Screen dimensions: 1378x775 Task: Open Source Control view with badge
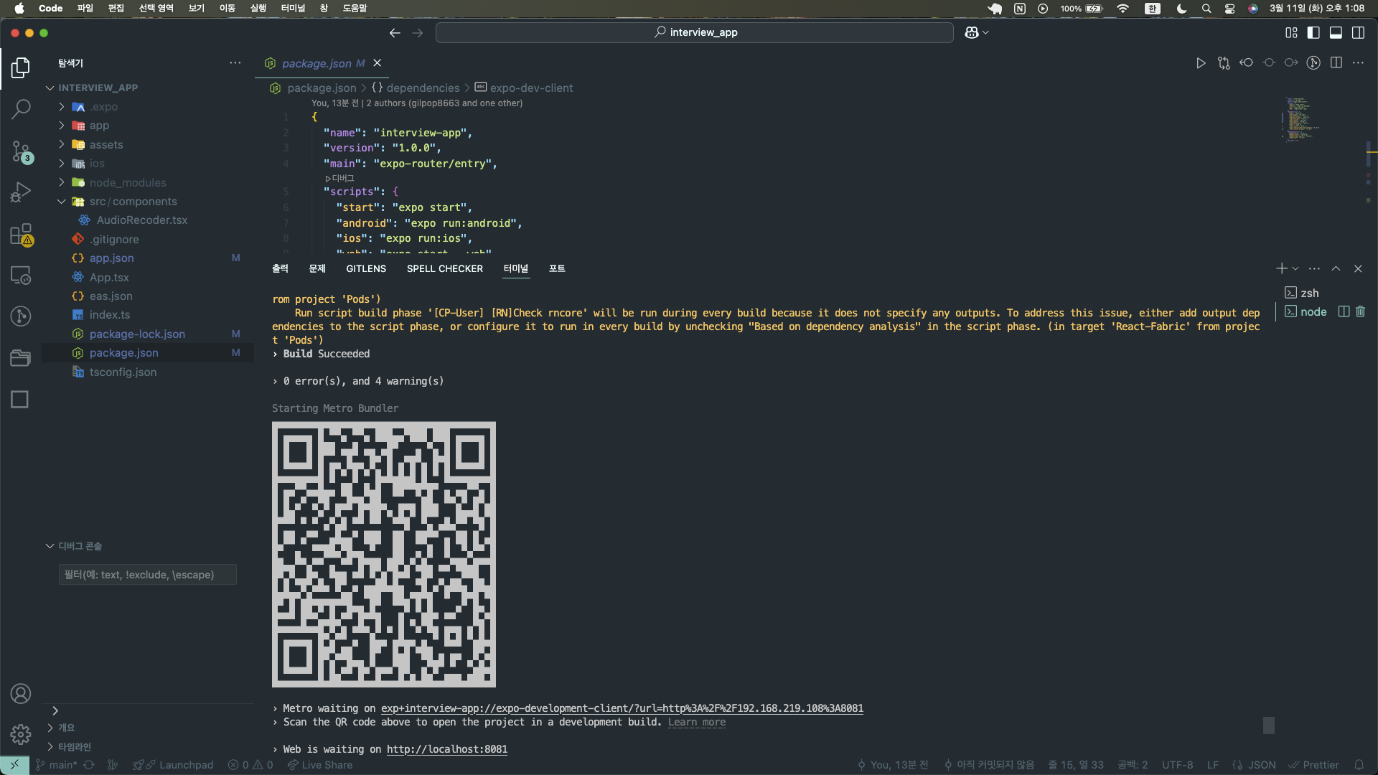coord(21,151)
